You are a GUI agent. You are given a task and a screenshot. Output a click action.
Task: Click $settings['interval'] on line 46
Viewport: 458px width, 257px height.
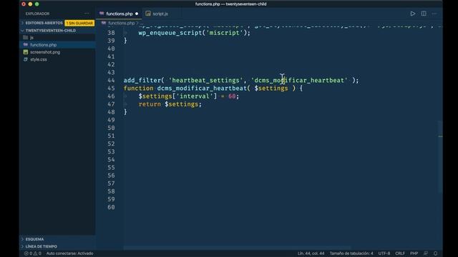(177, 96)
